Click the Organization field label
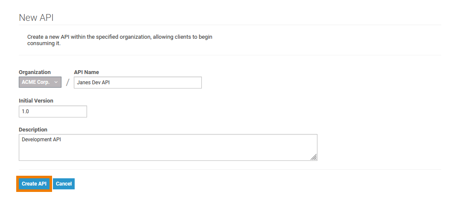 click(35, 72)
